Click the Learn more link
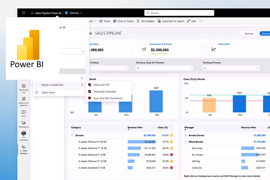The width and height of the screenshot is (270, 180). pos(48,92)
